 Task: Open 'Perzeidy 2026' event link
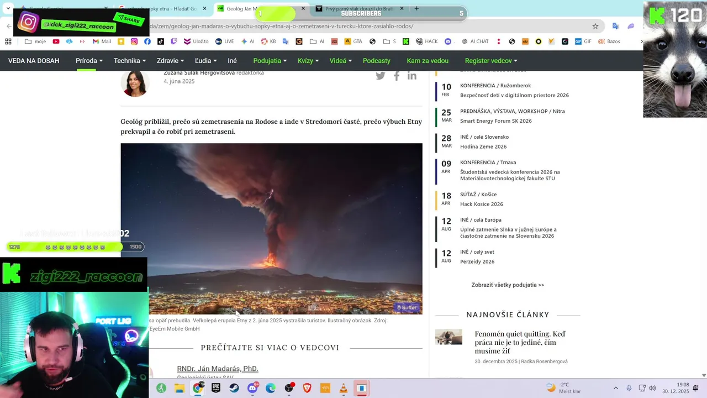(x=477, y=261)
